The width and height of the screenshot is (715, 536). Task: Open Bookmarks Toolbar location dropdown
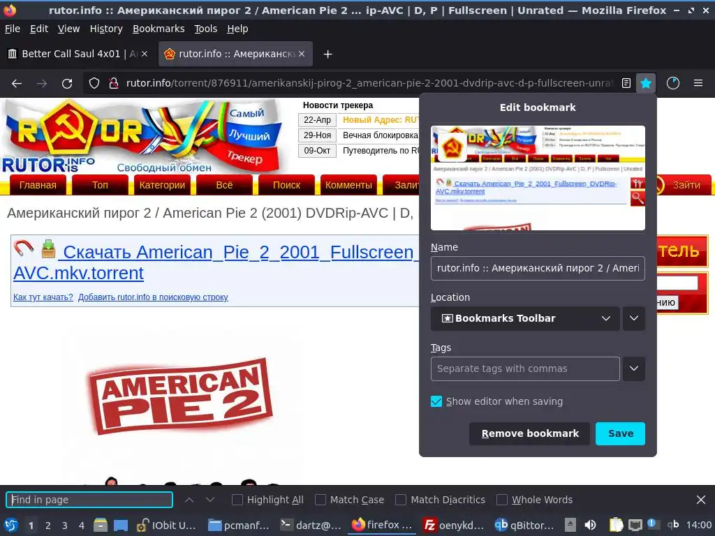(x=525, y=318)
